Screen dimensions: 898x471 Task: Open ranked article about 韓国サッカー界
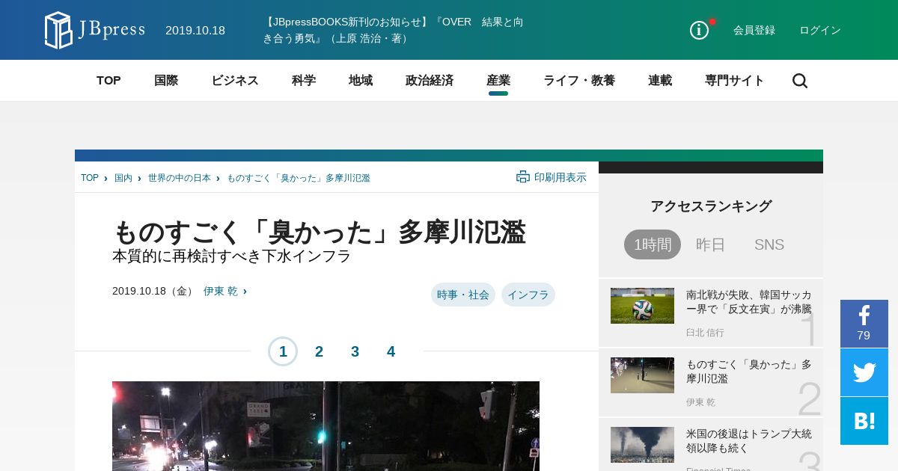(x=749, y=302)
